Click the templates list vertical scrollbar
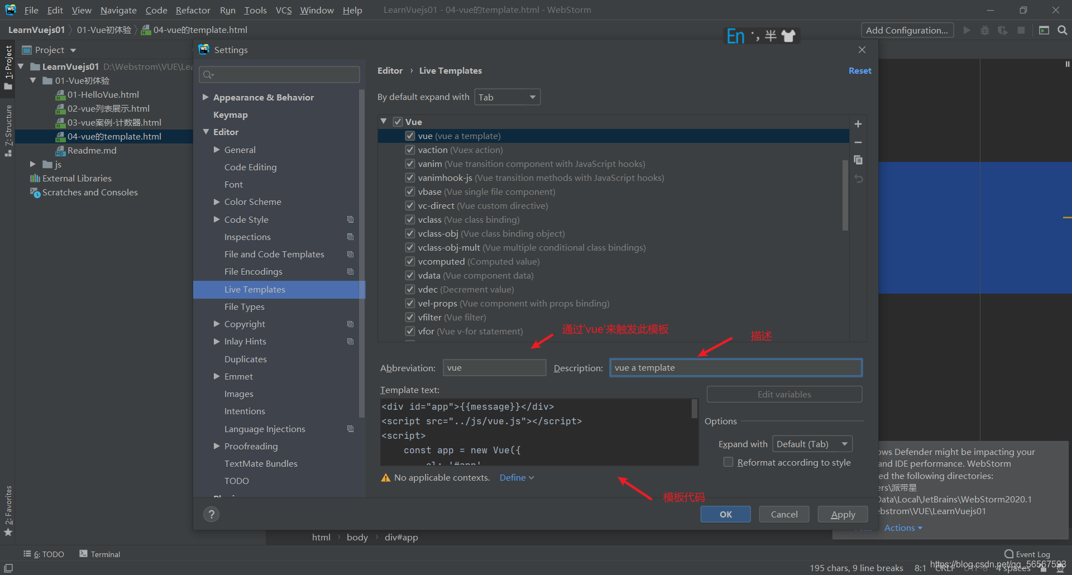 tap(845, 195)
